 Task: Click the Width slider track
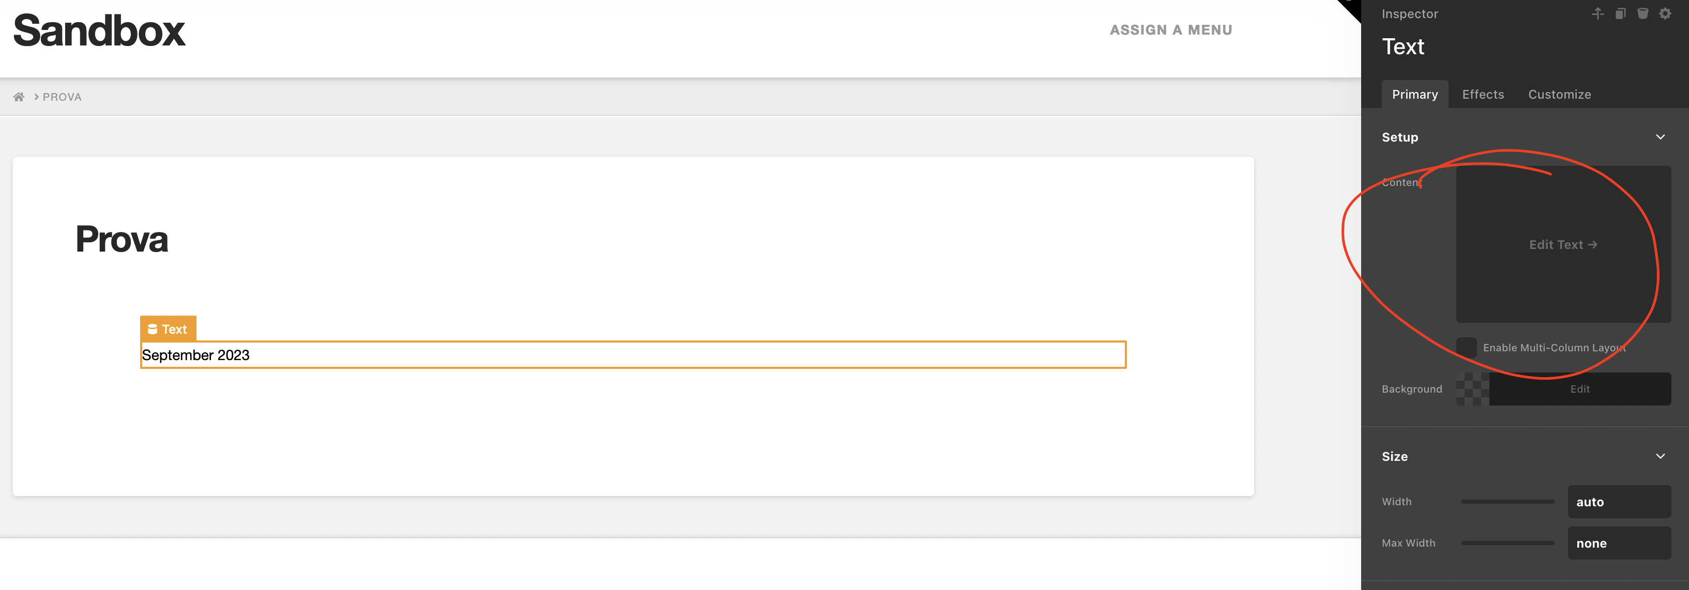click(x=1507, y=502)
